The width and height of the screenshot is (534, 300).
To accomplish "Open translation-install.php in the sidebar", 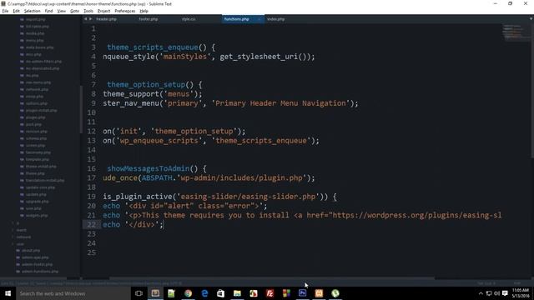I will point(44,180).
